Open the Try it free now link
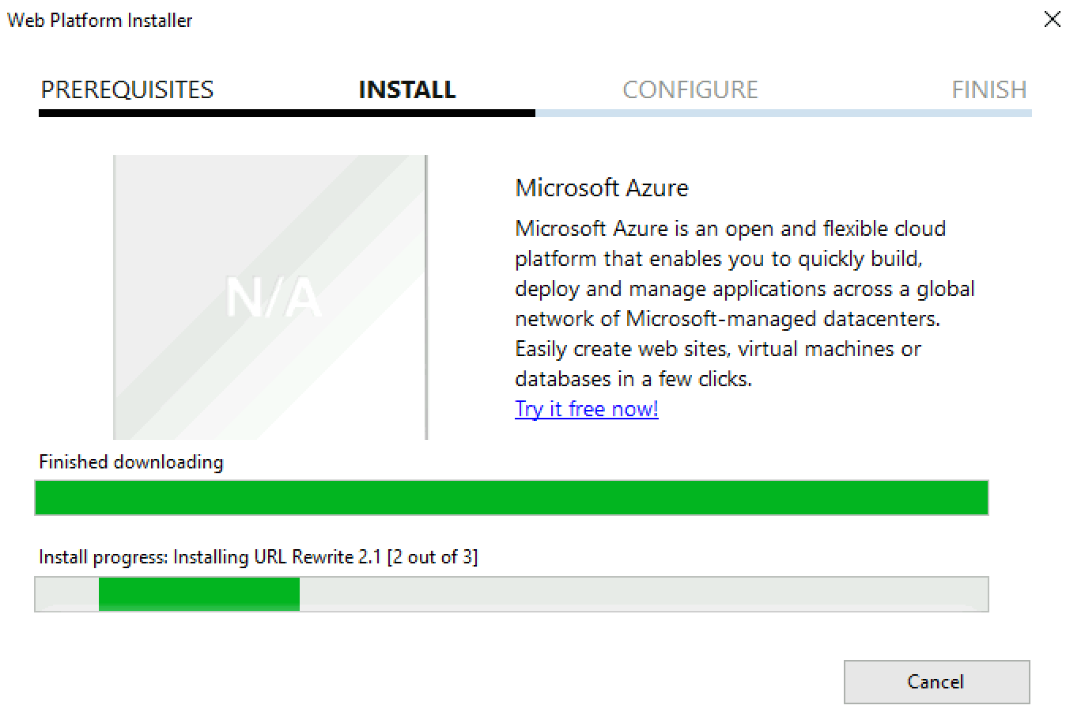The width and height of the screenshot is (1066, 728). (x=586, y=409)
